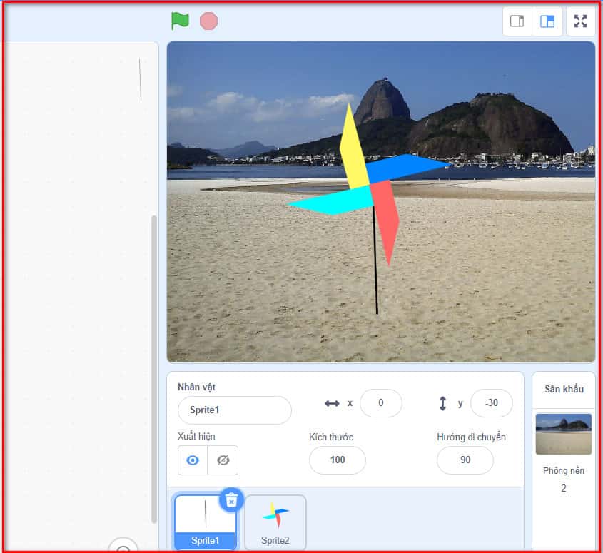Image resolution: width=603 pixels, height=553 pixels.
Task: Switch to the small stage layout
Action: tap(517, 21)
